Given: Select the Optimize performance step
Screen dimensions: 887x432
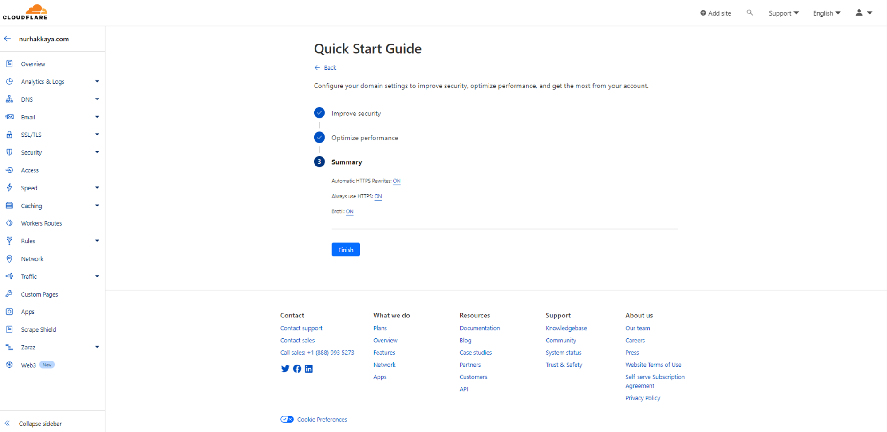Looking at the screenshot, I should click(356, 138).
